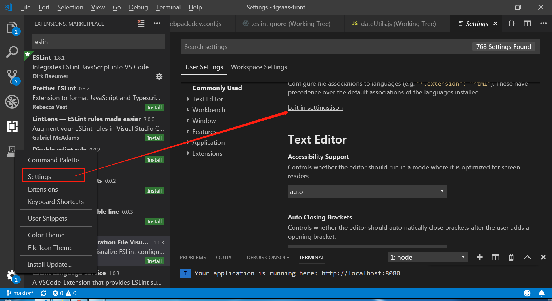Open the Extensions view from the activity bar
Viewport: 552px width, 301px height.
12,126
